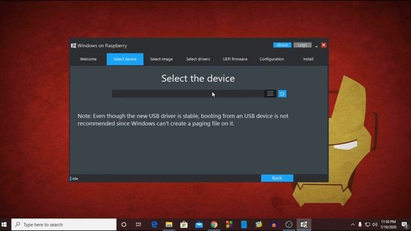Image resolution: width=411 pixels, height=231 pixels.
Task: Open Microsoft Store from the taskbar
Action: (184, 225)
